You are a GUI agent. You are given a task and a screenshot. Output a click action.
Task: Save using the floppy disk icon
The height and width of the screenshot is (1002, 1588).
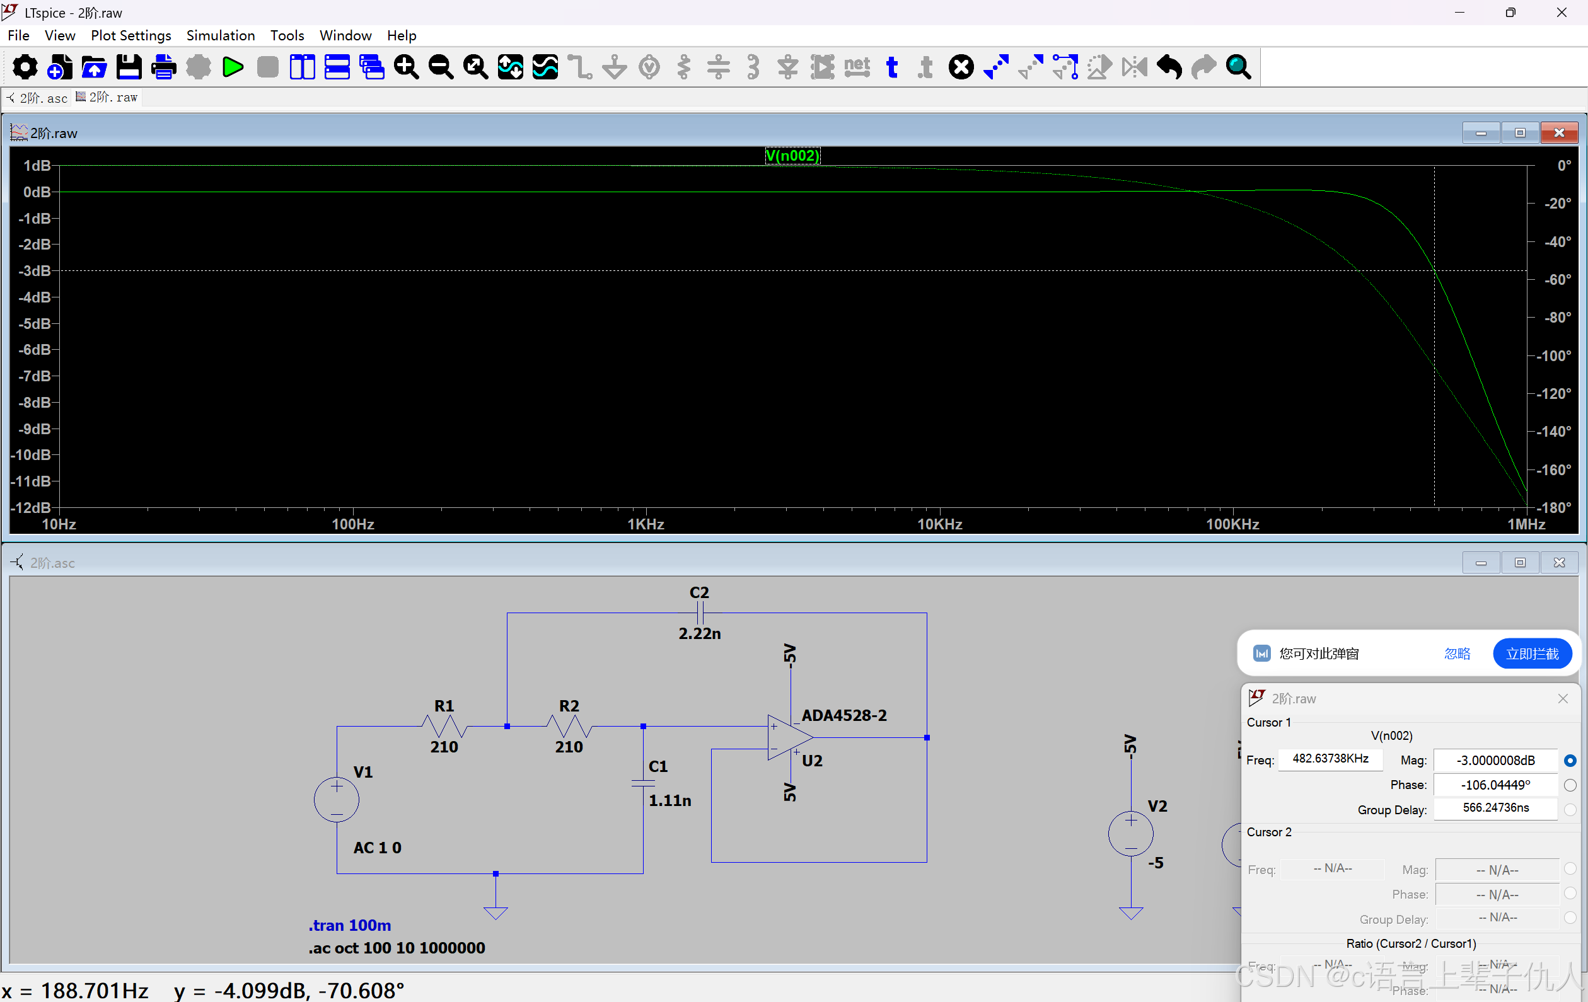(x=129, y=67)
